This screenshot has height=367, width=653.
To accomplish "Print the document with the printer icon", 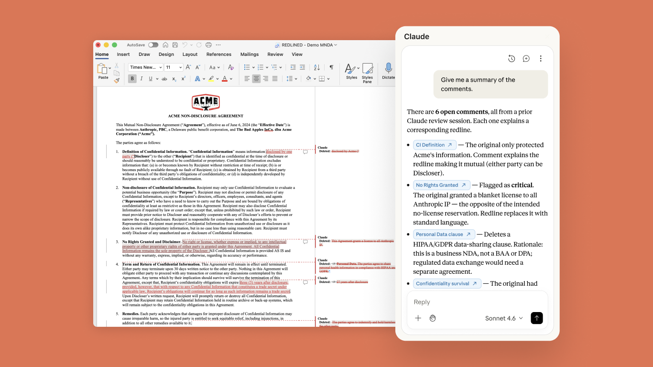I will 208,45.
